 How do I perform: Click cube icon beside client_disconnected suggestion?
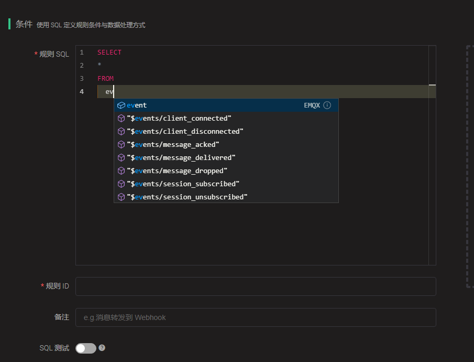point(121,132)
